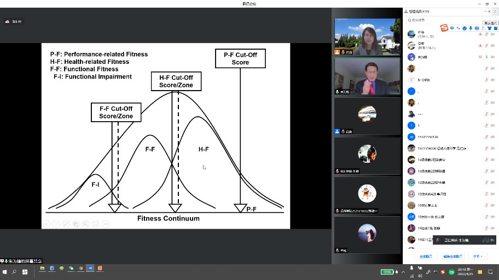Toggle the green microphone of third participant
The image size is (499, 280).
[486, 57]
